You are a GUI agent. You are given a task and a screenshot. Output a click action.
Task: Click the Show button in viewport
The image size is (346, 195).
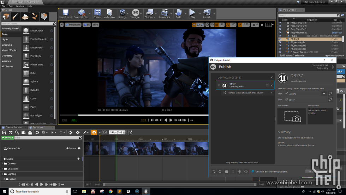pyautogui.click(x=95, y=25)
